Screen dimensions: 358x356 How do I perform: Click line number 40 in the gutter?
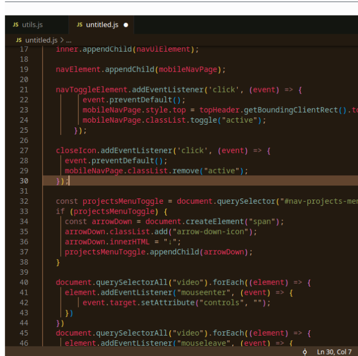coord(24,282)
